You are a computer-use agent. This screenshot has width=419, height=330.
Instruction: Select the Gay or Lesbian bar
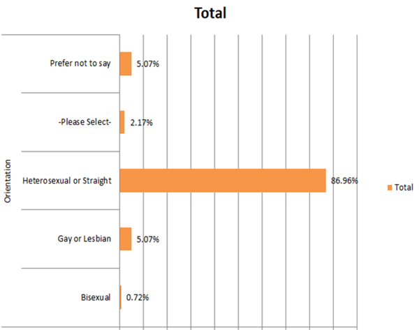coord(126,239)
